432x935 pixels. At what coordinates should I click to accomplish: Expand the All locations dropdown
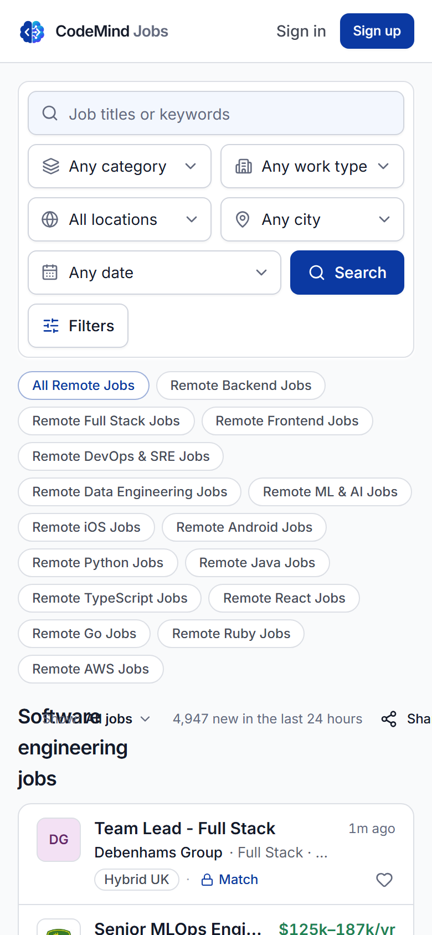[x=120, y=219]
